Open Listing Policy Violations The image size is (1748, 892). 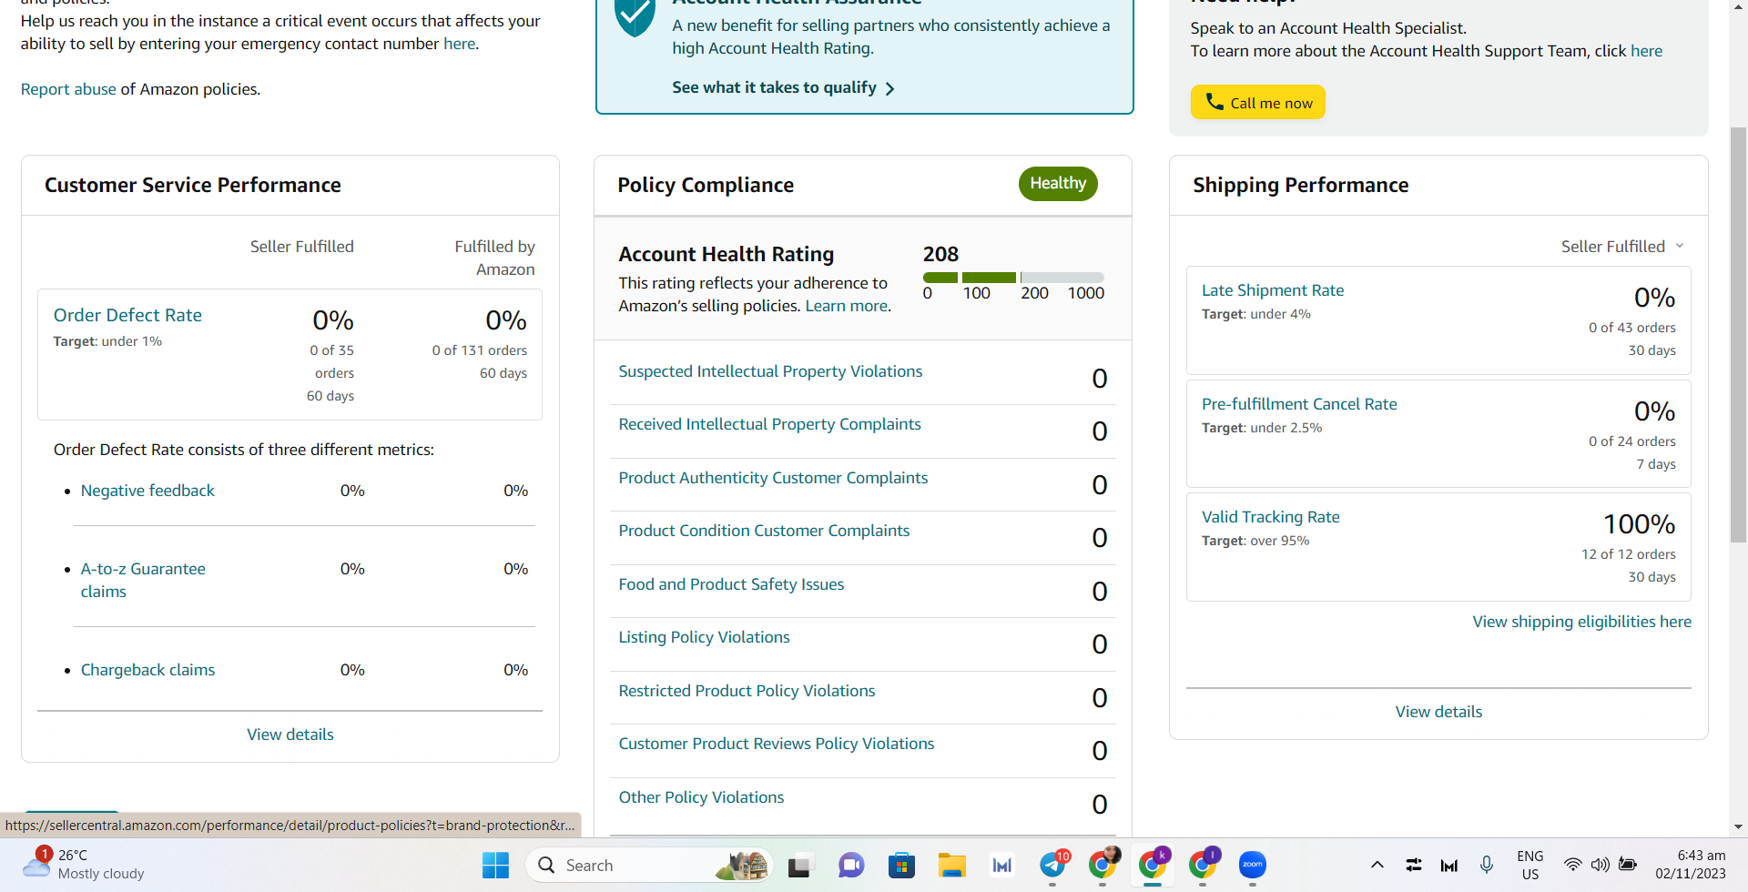pos(704,637)
